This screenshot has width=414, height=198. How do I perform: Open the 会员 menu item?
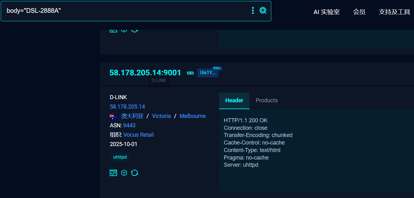point(359,12)
